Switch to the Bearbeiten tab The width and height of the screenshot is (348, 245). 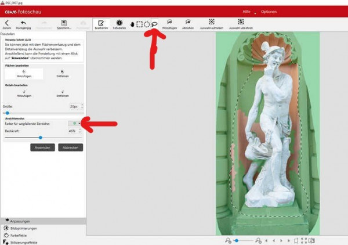coord(101,24)
